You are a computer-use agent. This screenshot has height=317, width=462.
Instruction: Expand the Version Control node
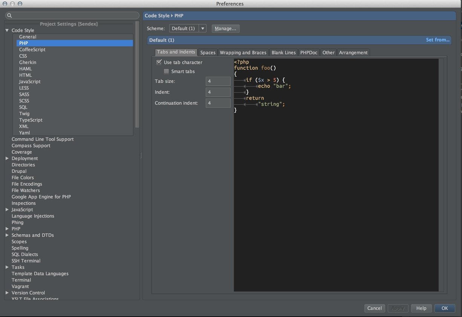[7, 293]
